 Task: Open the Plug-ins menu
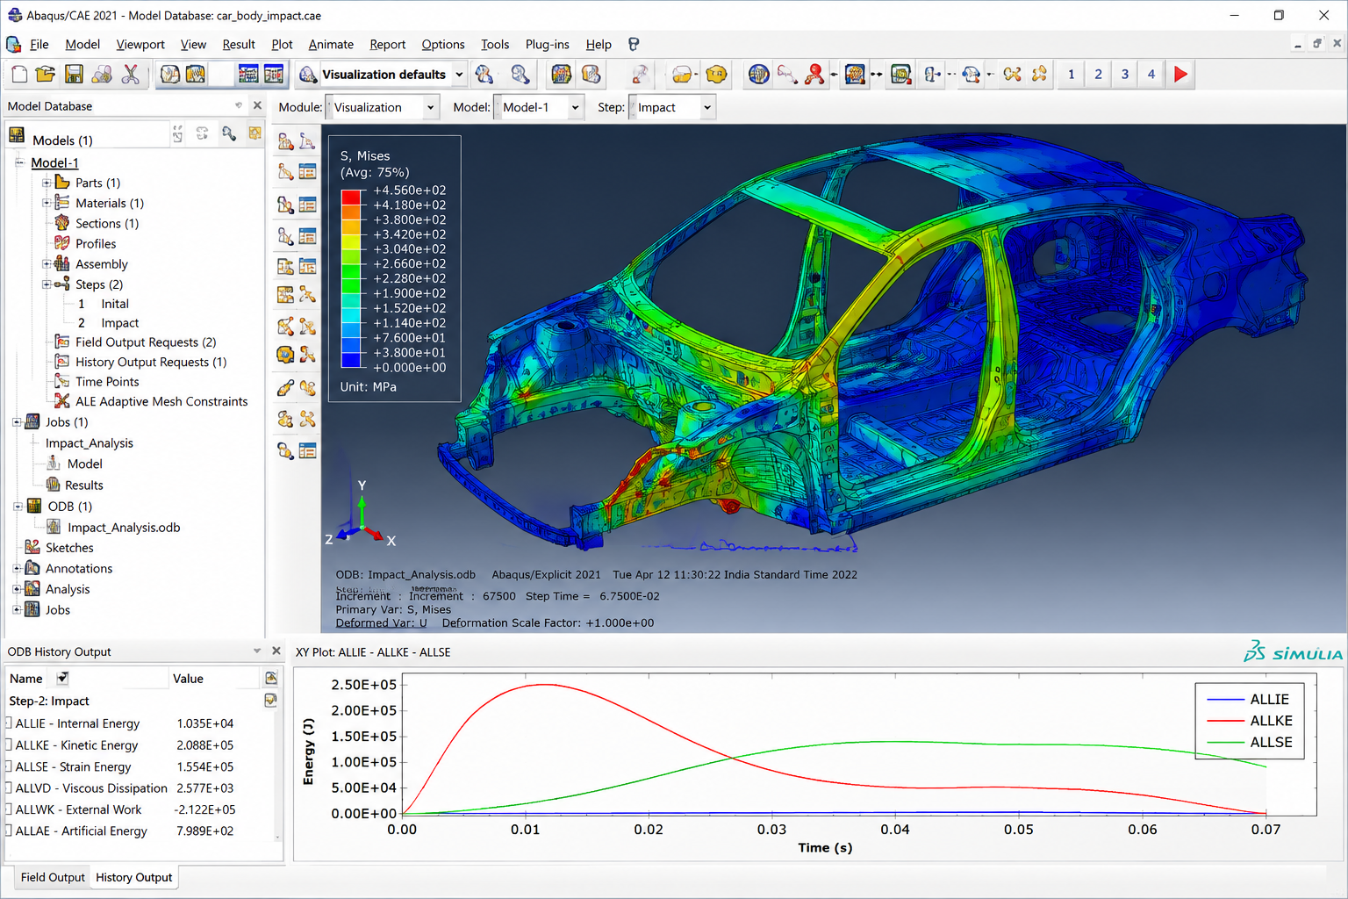[547, 44]
